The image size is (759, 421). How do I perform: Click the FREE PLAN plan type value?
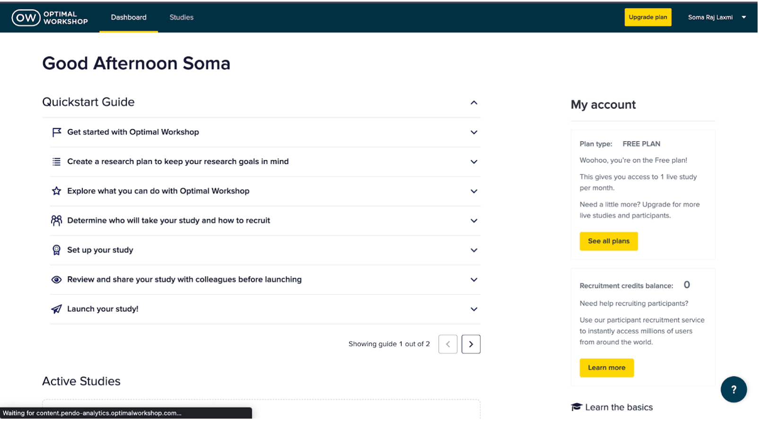click(x=642, y=144)
